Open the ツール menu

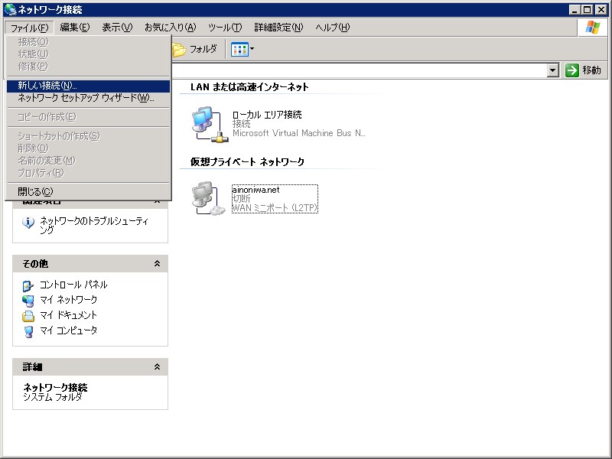click(224, 27)
